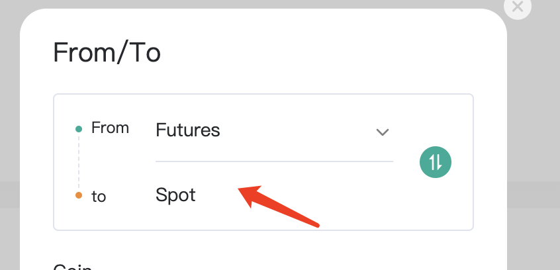The height and width of the screenshot is (270, 560).
Task: Click the divider line under Futures
Action: [274, 161]
